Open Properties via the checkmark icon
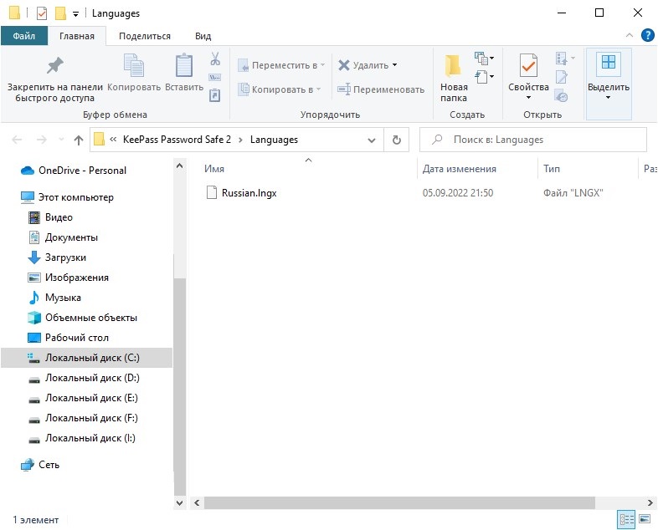This screenshot has height=530, width=658. [x=528, y=66]
